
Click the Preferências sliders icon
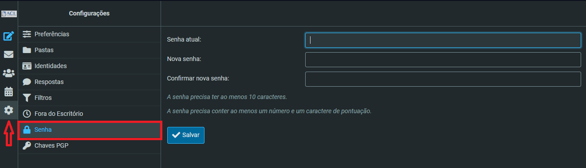27,34
